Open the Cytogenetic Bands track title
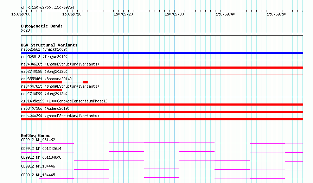Viewport: 313px width, 183px height. tap(42, 26)
